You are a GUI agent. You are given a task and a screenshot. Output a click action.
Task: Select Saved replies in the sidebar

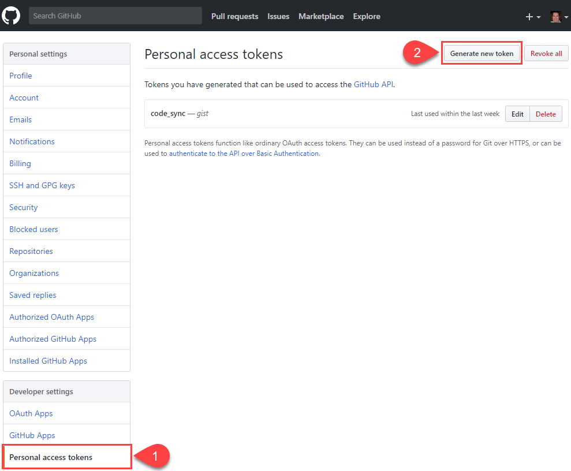click(x=66, y=295)
